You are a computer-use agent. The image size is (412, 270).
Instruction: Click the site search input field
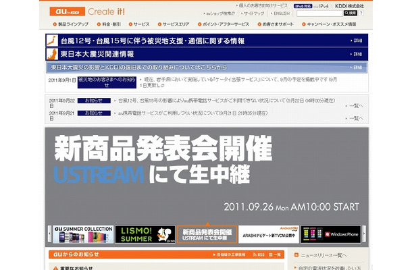coord(319,13)
